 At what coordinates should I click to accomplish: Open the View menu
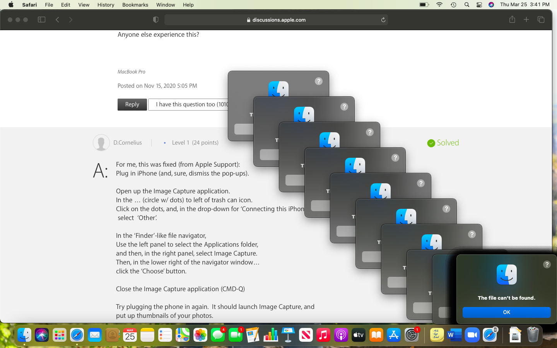84,5
